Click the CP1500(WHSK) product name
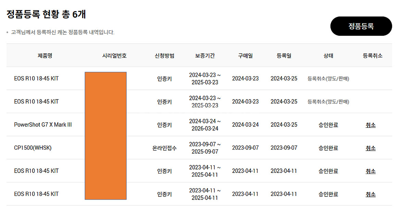The height and width of the screenshot is (218, 398). [28, 148]
